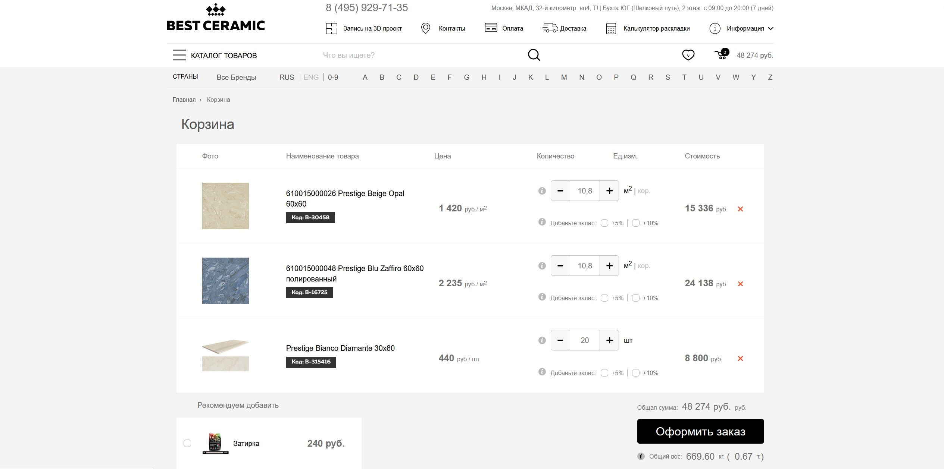
Task: Switch Beige Opal unit to кор.
Action: 644,191
